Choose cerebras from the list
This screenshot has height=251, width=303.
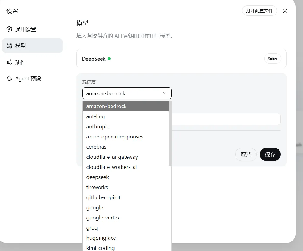126,147
